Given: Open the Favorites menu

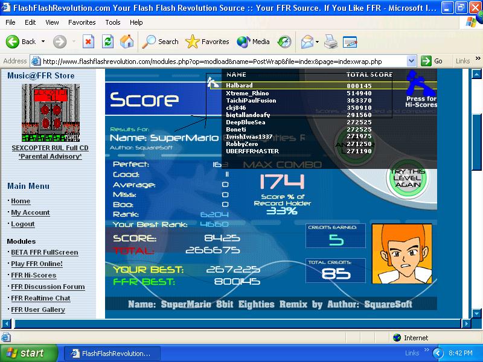Looking at the screenshot, I should point(82,22).
